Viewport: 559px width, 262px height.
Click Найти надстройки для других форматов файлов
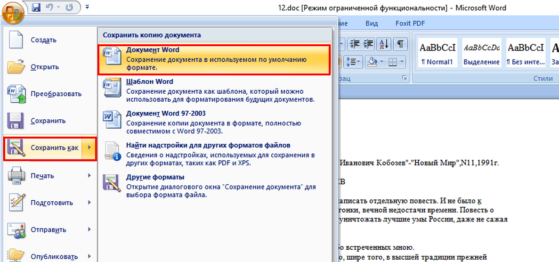(214, 154)
